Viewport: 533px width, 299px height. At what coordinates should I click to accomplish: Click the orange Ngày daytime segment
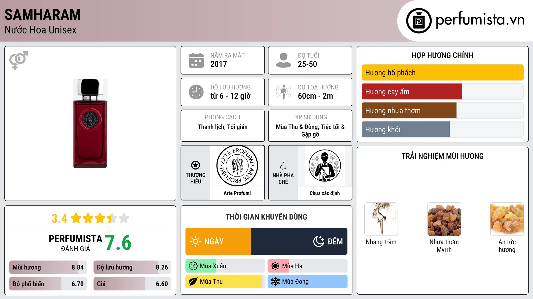click(218, 241)
